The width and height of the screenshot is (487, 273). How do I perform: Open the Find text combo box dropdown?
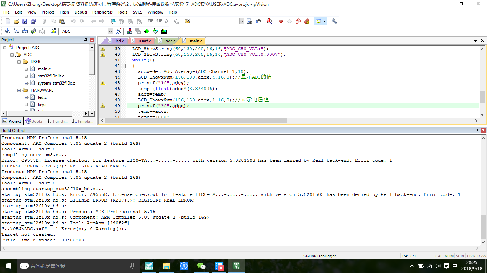(241, 21)
